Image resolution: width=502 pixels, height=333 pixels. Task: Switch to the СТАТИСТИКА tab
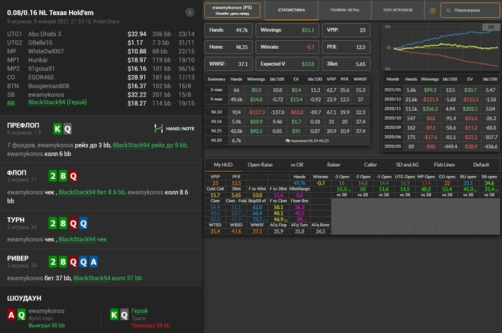(x=291, y=10)
